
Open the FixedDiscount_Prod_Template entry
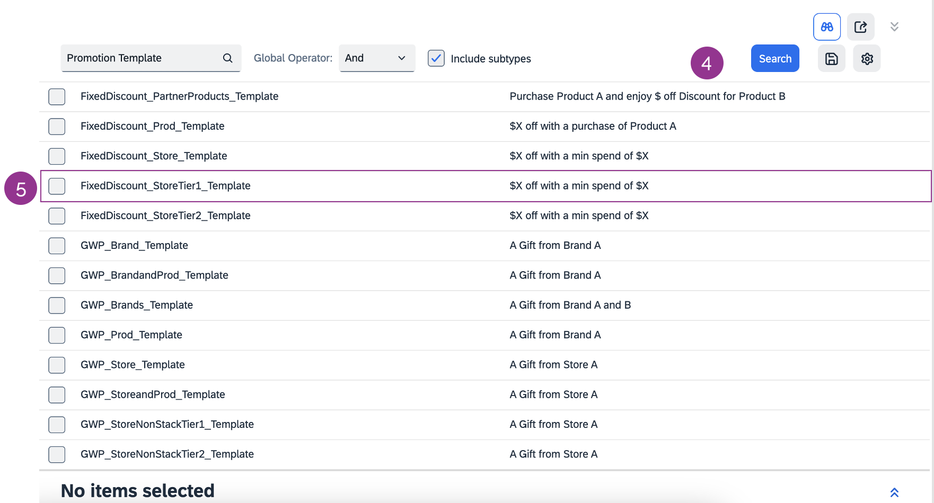click(152, 126)
